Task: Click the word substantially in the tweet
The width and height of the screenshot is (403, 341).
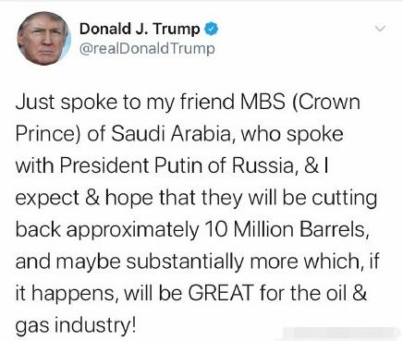Action: click(185, 262)
